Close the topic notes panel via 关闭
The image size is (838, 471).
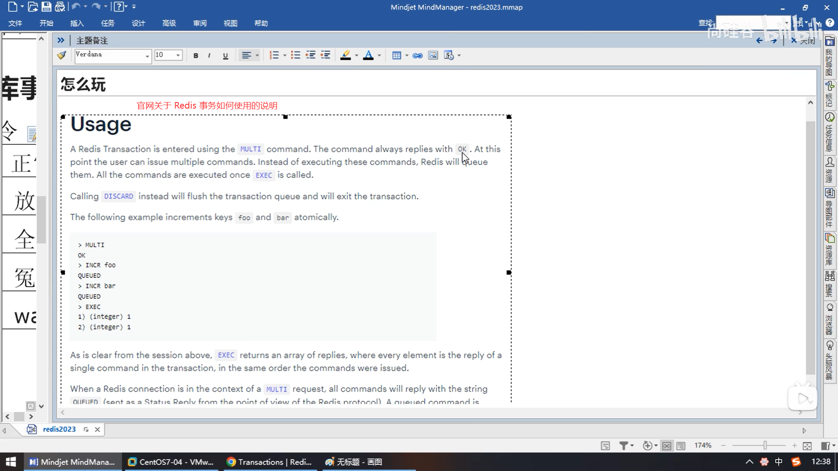pyautogui.click(x=803, y=41)
